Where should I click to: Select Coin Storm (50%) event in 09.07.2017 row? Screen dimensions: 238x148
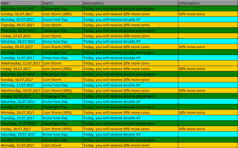62,47
